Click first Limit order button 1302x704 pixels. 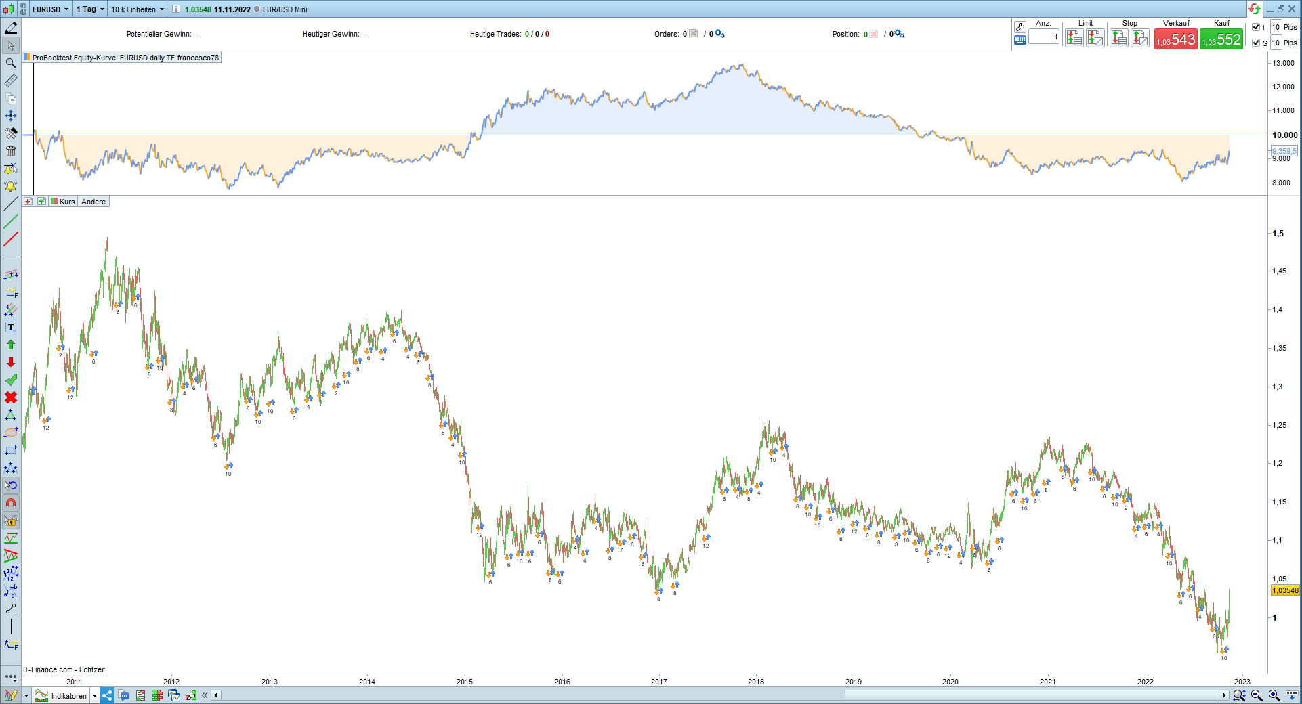coord(1074,39)
